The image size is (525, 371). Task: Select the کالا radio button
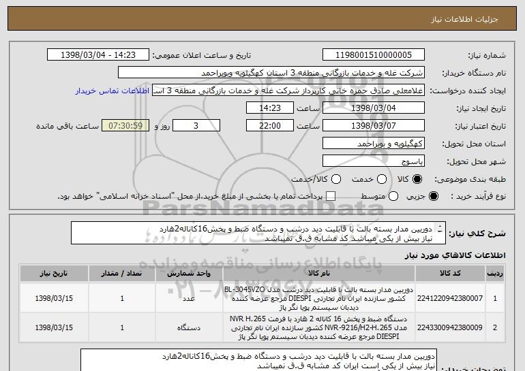click(417, 179)
